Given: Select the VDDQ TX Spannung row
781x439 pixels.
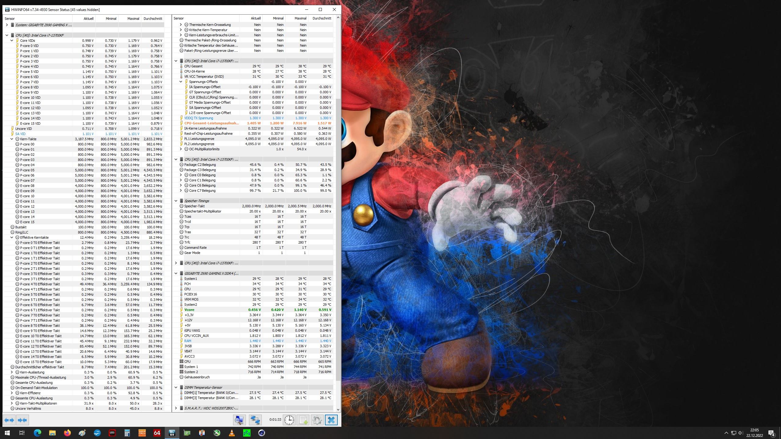Looking at the screenshot, I should (x=253, y=118).
